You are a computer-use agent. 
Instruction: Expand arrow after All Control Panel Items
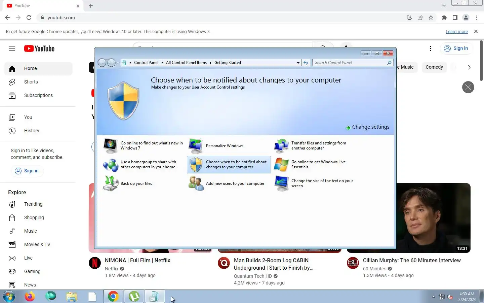[211, 63]
